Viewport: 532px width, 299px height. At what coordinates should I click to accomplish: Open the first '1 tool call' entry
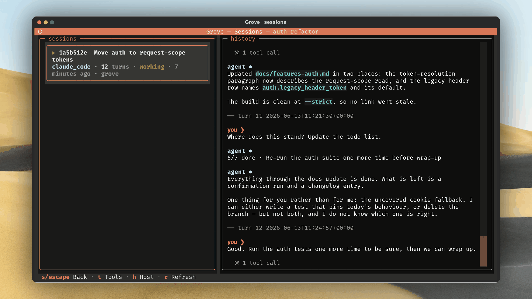click(x=257, y=53)
